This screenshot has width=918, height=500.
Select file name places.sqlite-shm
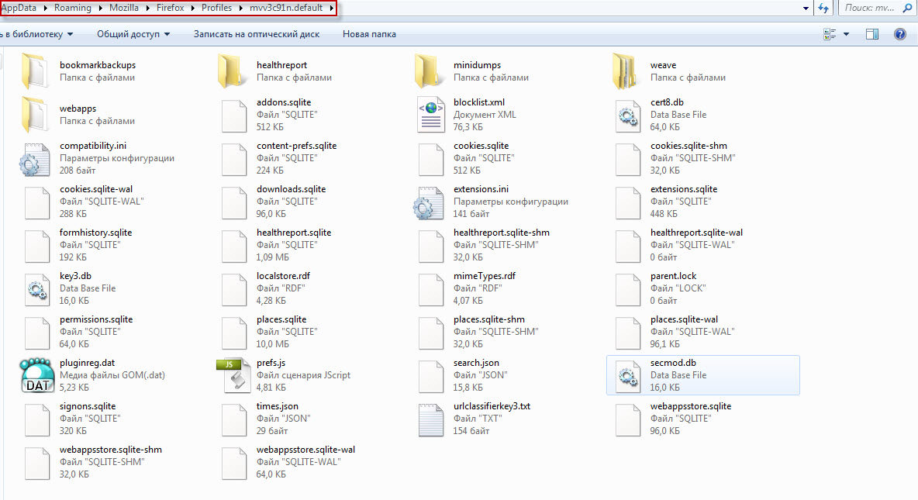pos(489,319)
